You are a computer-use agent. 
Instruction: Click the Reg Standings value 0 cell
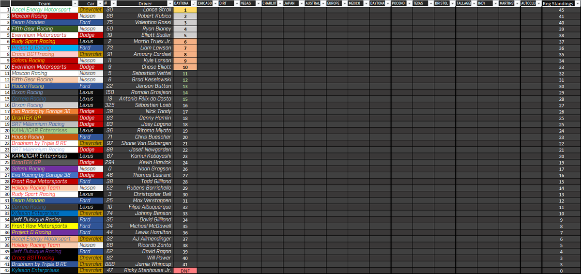[561, 270]
